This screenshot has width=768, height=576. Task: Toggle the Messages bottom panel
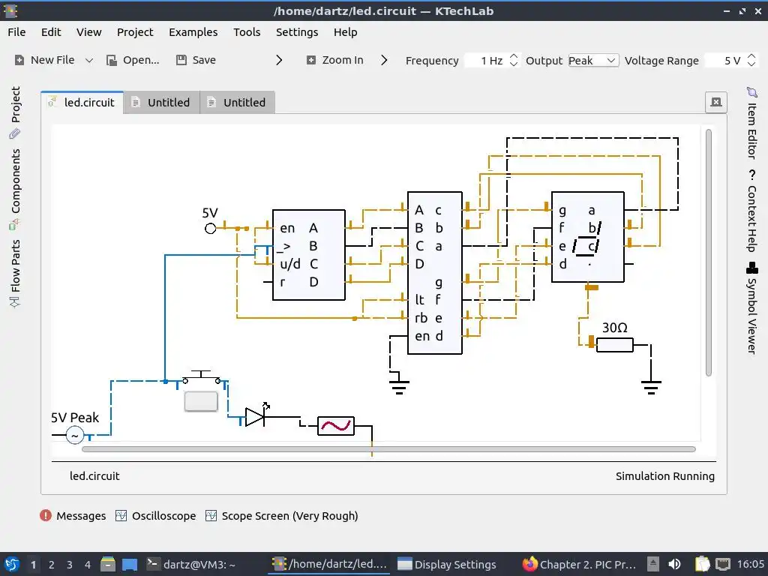(73, 516)
